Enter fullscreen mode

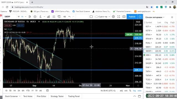(119, 16)
